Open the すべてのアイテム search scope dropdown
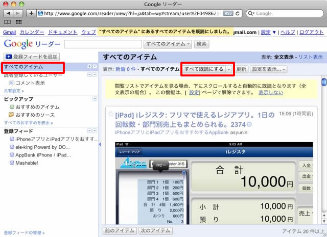The width and height of the screenshot is (327, 237). (x=168, y=44)
